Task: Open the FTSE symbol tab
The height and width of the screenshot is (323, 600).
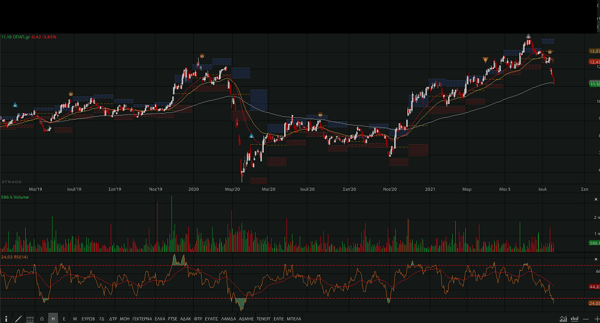Action: click(173, 319)
